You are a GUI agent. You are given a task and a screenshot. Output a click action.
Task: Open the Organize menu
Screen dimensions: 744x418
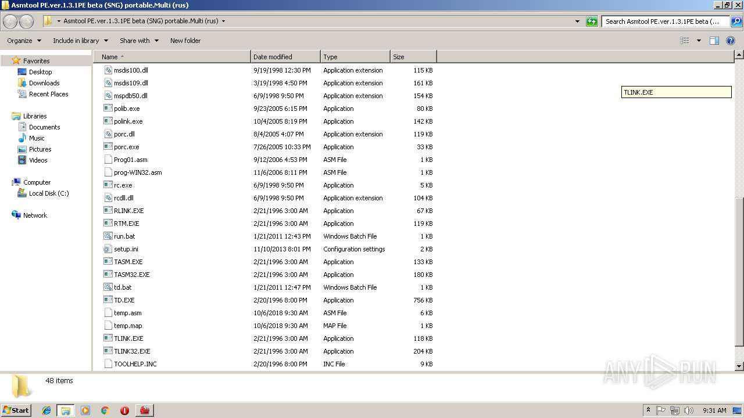pos(24,41)
